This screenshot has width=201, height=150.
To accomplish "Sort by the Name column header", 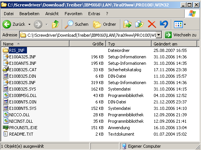I will click(35, 44).
